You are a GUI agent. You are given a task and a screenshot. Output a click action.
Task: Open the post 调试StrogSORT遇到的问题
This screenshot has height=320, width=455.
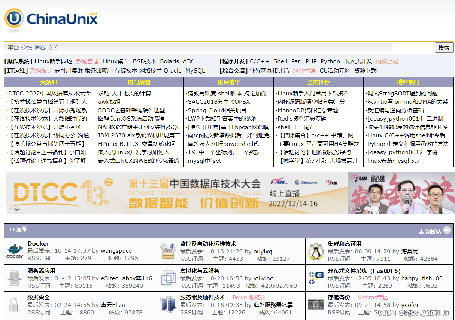(x=403, y=94)
